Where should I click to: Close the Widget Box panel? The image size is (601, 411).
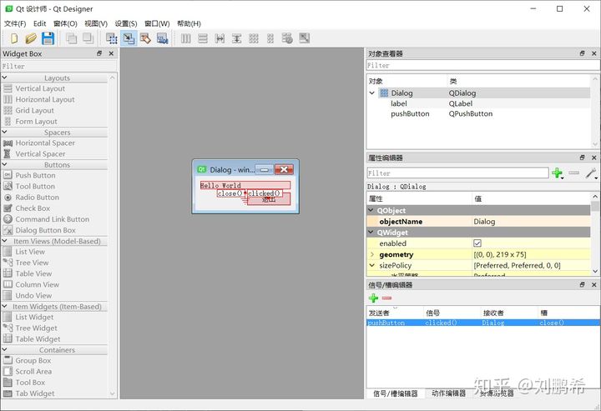pos(111,53)
